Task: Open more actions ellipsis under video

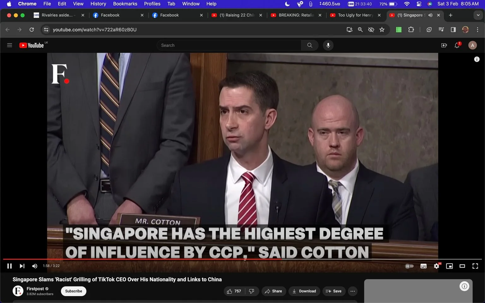Action: point(353,291)
